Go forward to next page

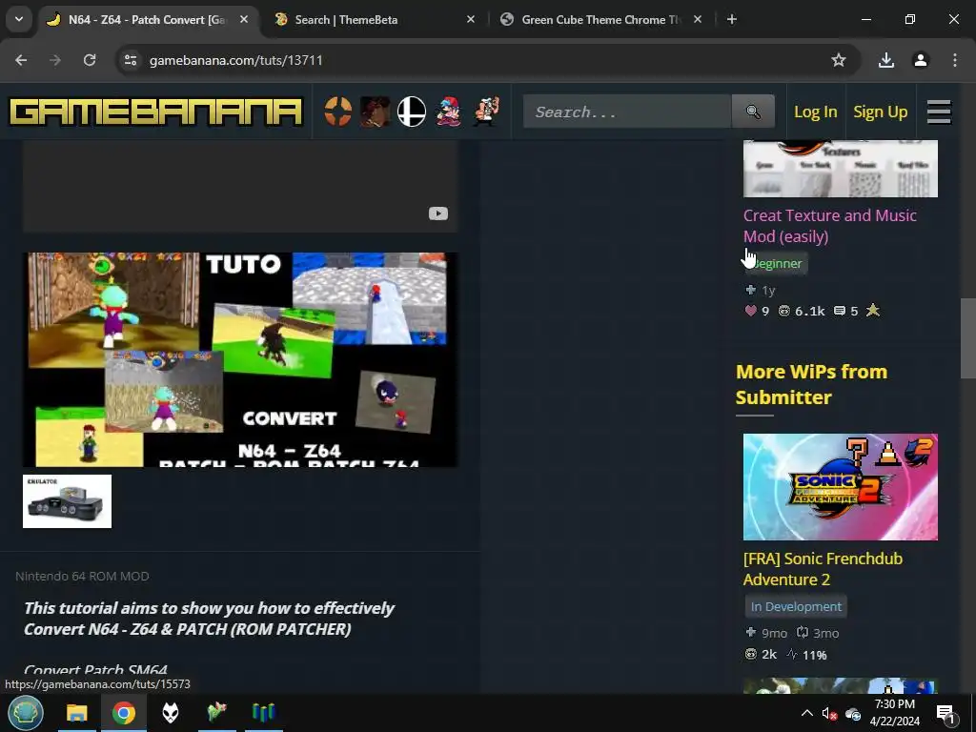(55, 60)
